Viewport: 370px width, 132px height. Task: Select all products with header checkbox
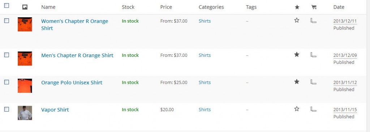(7, 5)
